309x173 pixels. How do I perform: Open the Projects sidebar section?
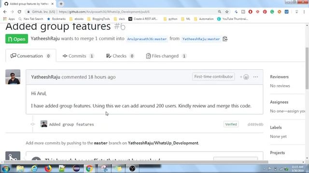(277, 153)
